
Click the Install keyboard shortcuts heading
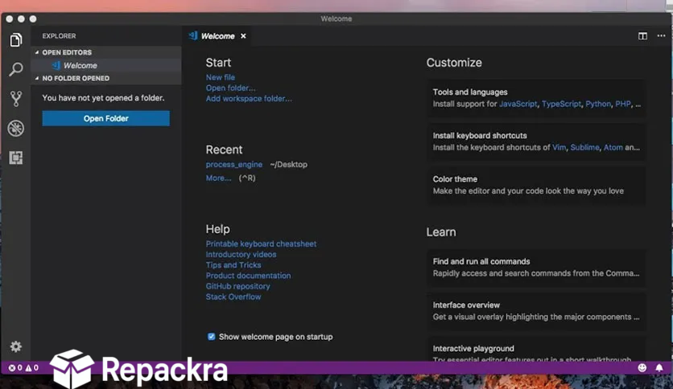[x=480, y=135]
